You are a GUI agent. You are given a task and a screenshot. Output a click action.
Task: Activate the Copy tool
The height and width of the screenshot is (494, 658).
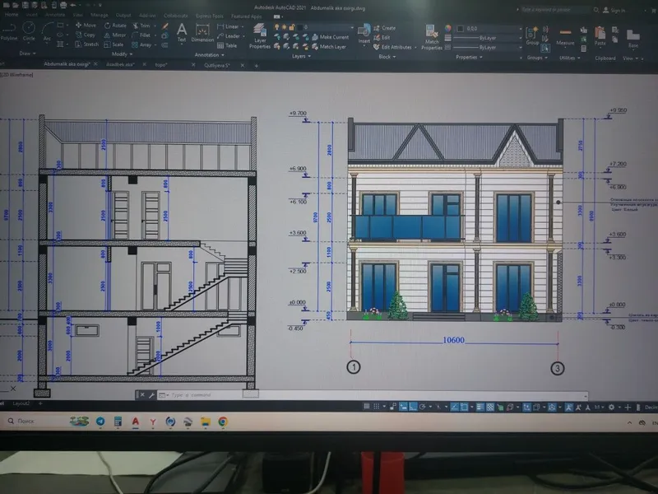click(86, 35)
